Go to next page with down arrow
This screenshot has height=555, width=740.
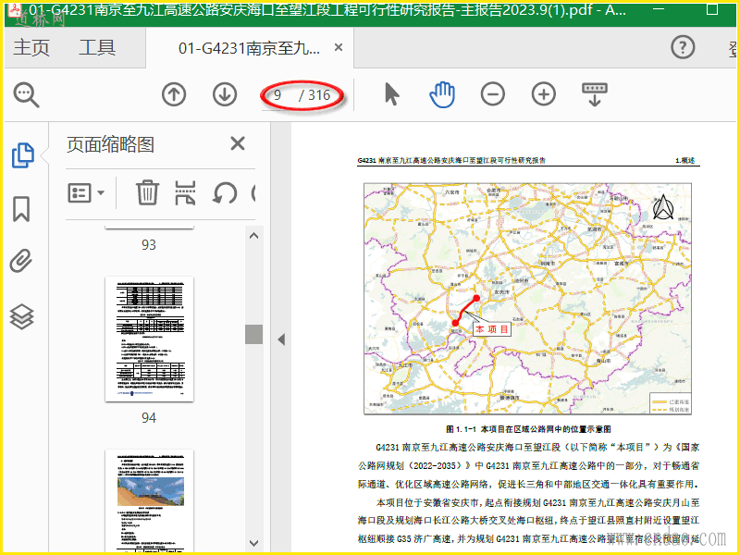click(225, 94)
